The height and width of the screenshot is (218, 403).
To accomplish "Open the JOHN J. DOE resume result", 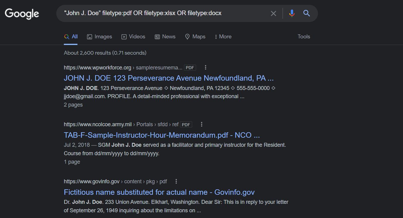I will pos(169,78).
